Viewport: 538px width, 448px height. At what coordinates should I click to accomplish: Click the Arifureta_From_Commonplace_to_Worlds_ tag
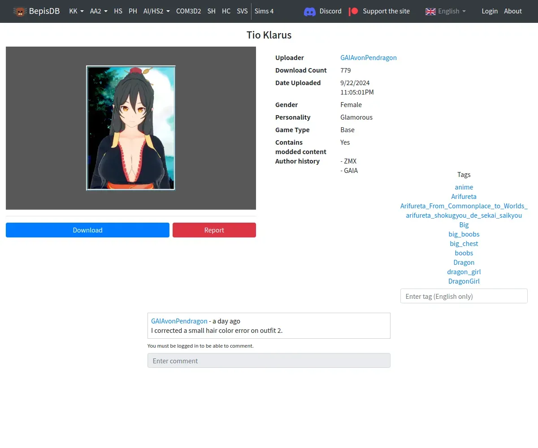pyautogui.click(x=464, y=206)
